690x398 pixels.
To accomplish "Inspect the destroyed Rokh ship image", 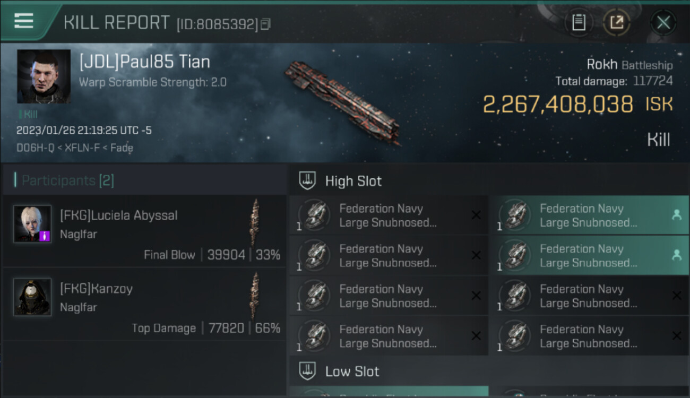I will click(343, 101).
